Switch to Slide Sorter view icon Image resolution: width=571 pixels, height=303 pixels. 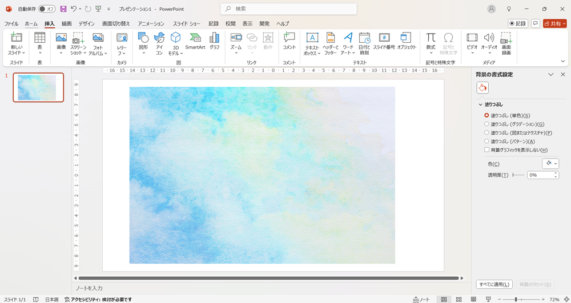point(459,299)
